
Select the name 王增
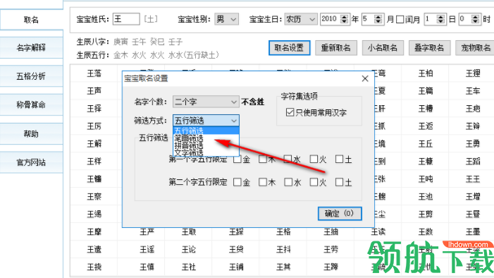473,197
